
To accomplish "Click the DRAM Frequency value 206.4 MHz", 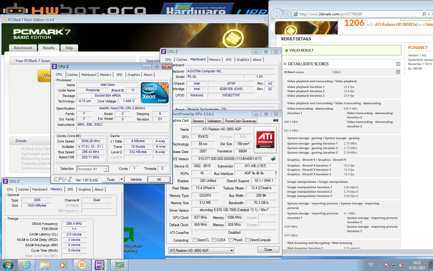I will (x=74, y=223).
